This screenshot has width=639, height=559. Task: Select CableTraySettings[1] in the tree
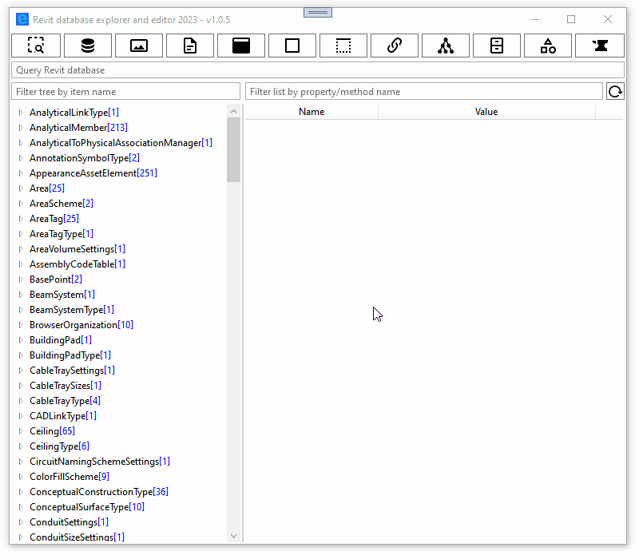72,371
